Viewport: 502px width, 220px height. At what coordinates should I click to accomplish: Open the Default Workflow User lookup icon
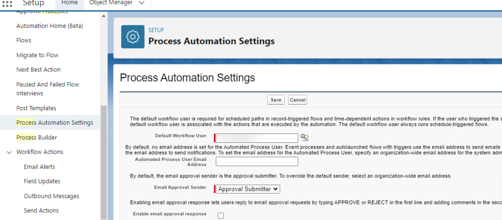pos(304,137)
